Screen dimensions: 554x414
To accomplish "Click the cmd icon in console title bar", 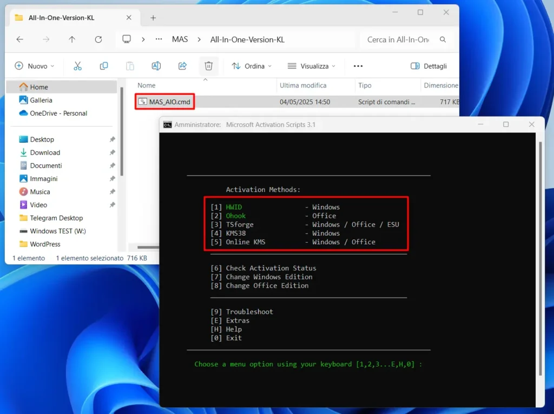I will pyautogui.click(x=168, y=125).
